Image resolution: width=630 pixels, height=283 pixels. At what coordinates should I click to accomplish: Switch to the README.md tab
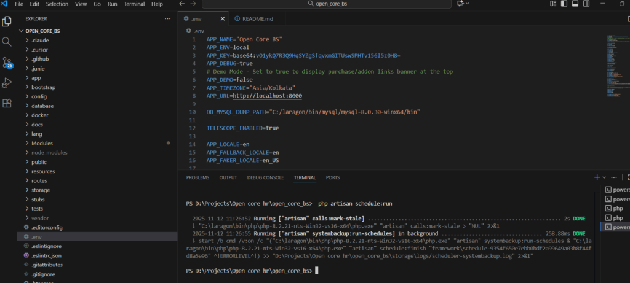253,18
